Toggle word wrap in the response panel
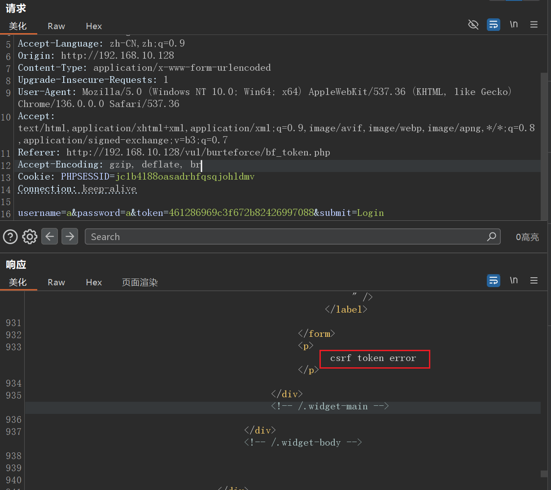The height and width of the screenshot is (490, 551). [493, 281]
